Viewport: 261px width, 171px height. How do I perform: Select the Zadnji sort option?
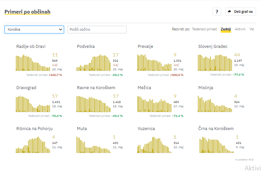[x=226, y=29]
